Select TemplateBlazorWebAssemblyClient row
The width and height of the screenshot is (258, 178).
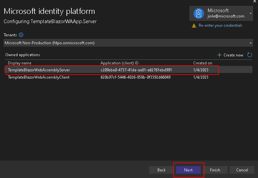(x=128, y=77)
